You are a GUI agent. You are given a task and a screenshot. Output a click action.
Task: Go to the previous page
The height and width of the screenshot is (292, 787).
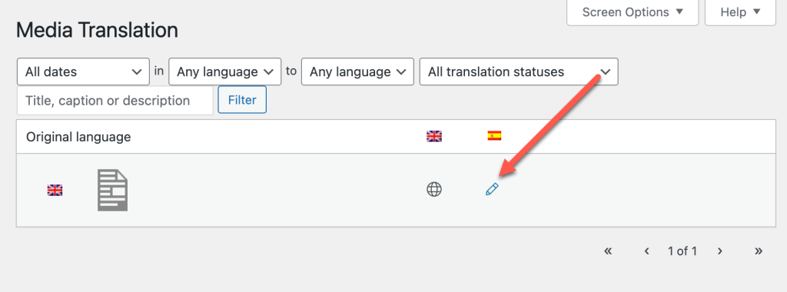coord(647,251)
